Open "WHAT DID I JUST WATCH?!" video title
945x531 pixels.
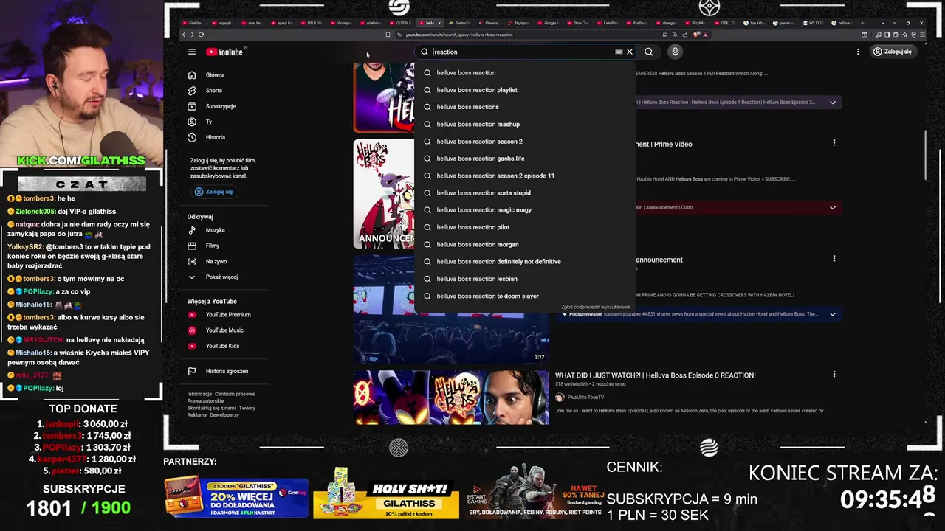656,375
